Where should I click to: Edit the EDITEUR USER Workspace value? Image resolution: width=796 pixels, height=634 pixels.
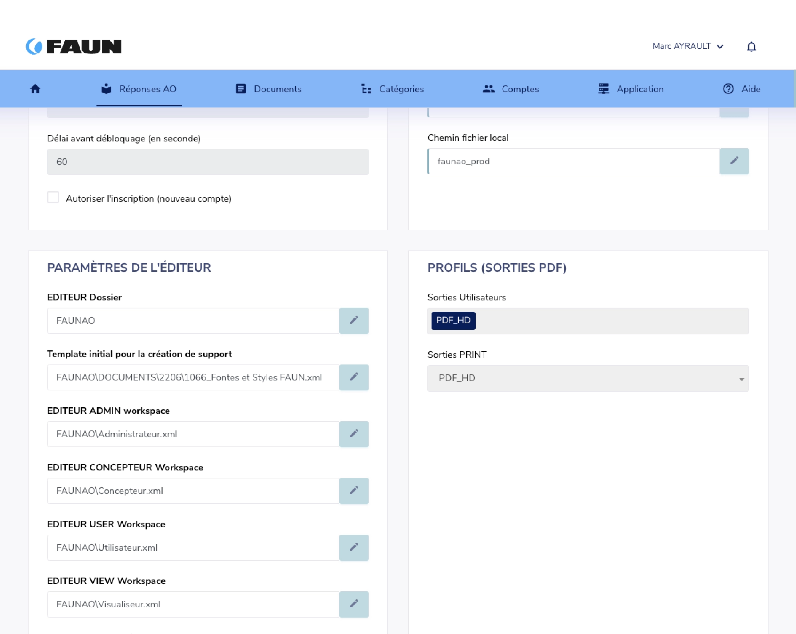[353, 548]
